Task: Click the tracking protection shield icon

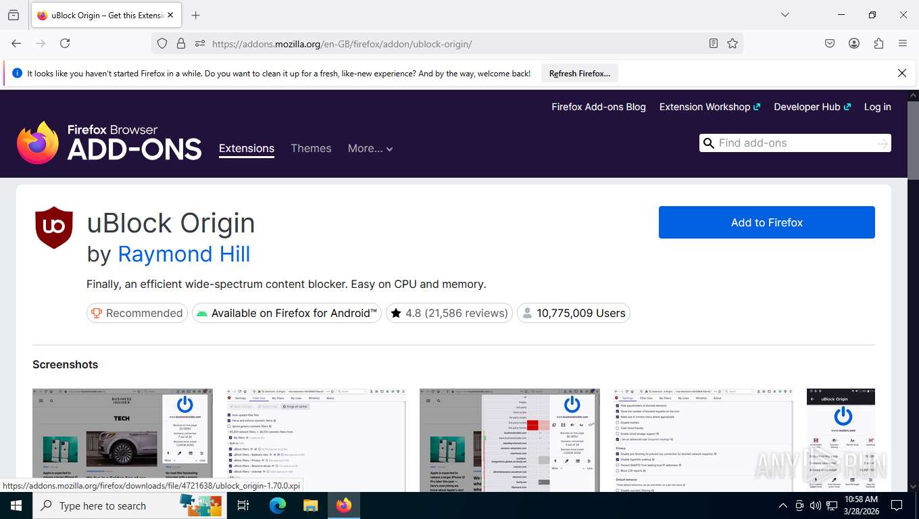Action: 162,43
